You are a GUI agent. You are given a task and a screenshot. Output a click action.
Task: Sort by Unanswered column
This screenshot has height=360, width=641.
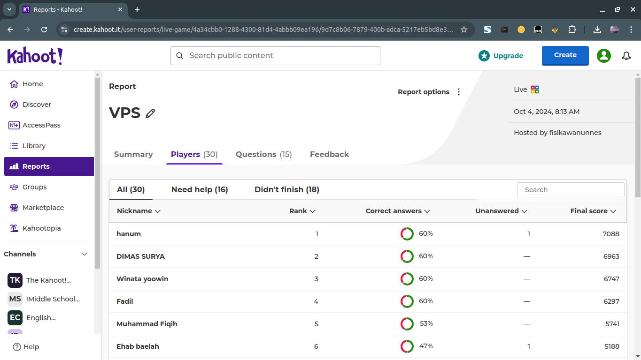(x=502, y=211)
